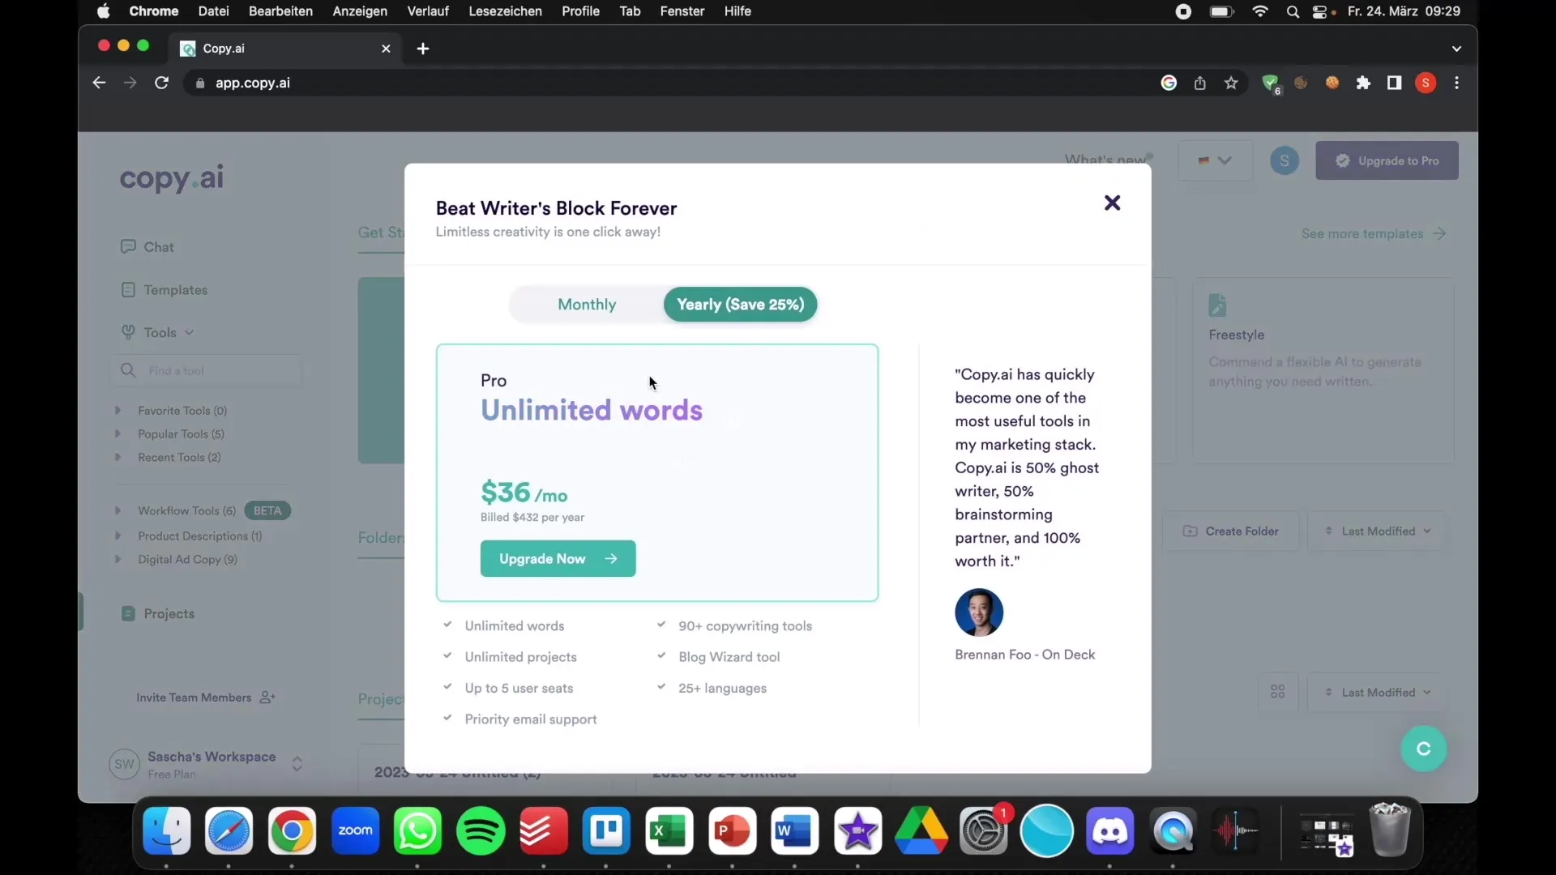
Task: Click Trello icon in dock
Action: (606, 830)
